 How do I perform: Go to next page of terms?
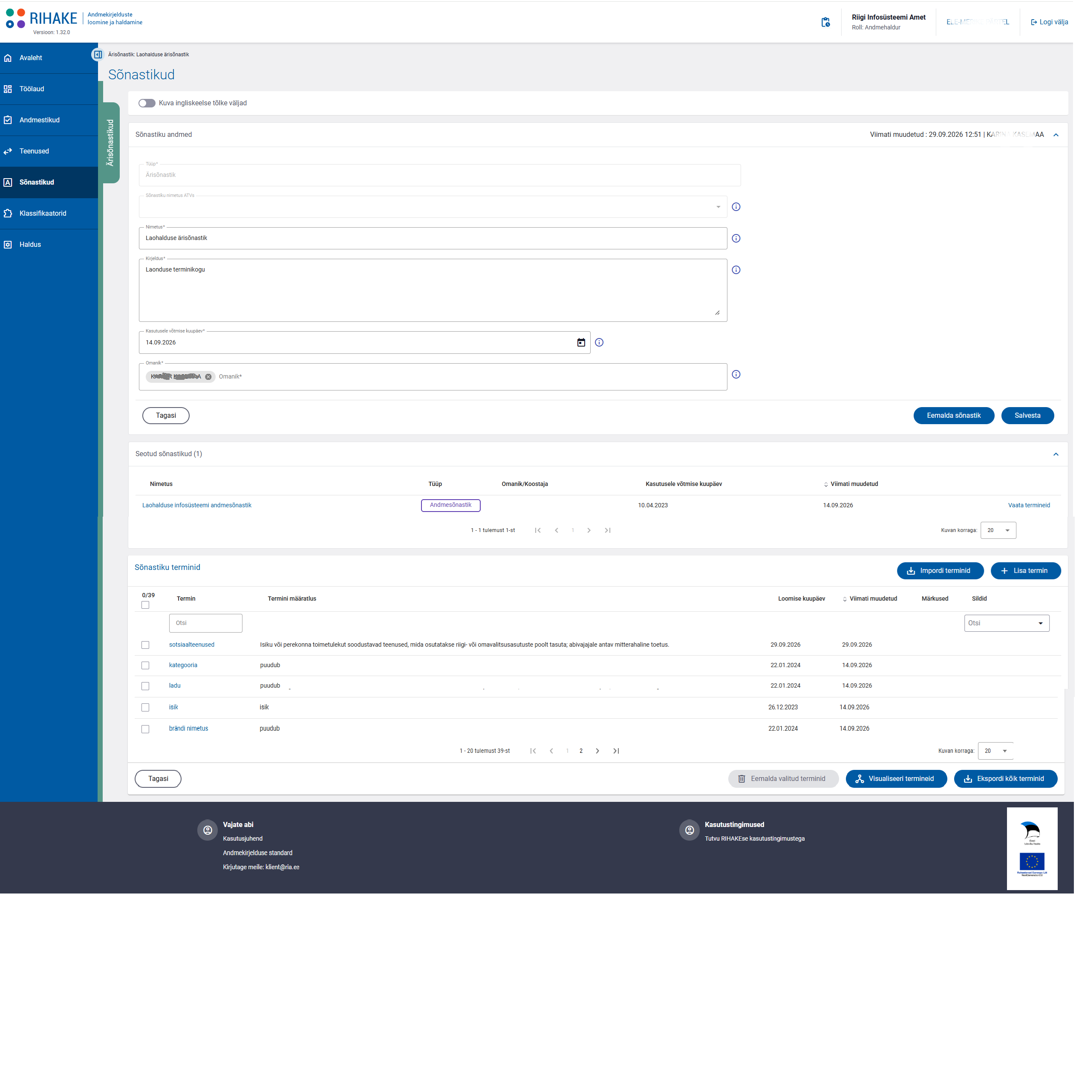click(597, 751)
